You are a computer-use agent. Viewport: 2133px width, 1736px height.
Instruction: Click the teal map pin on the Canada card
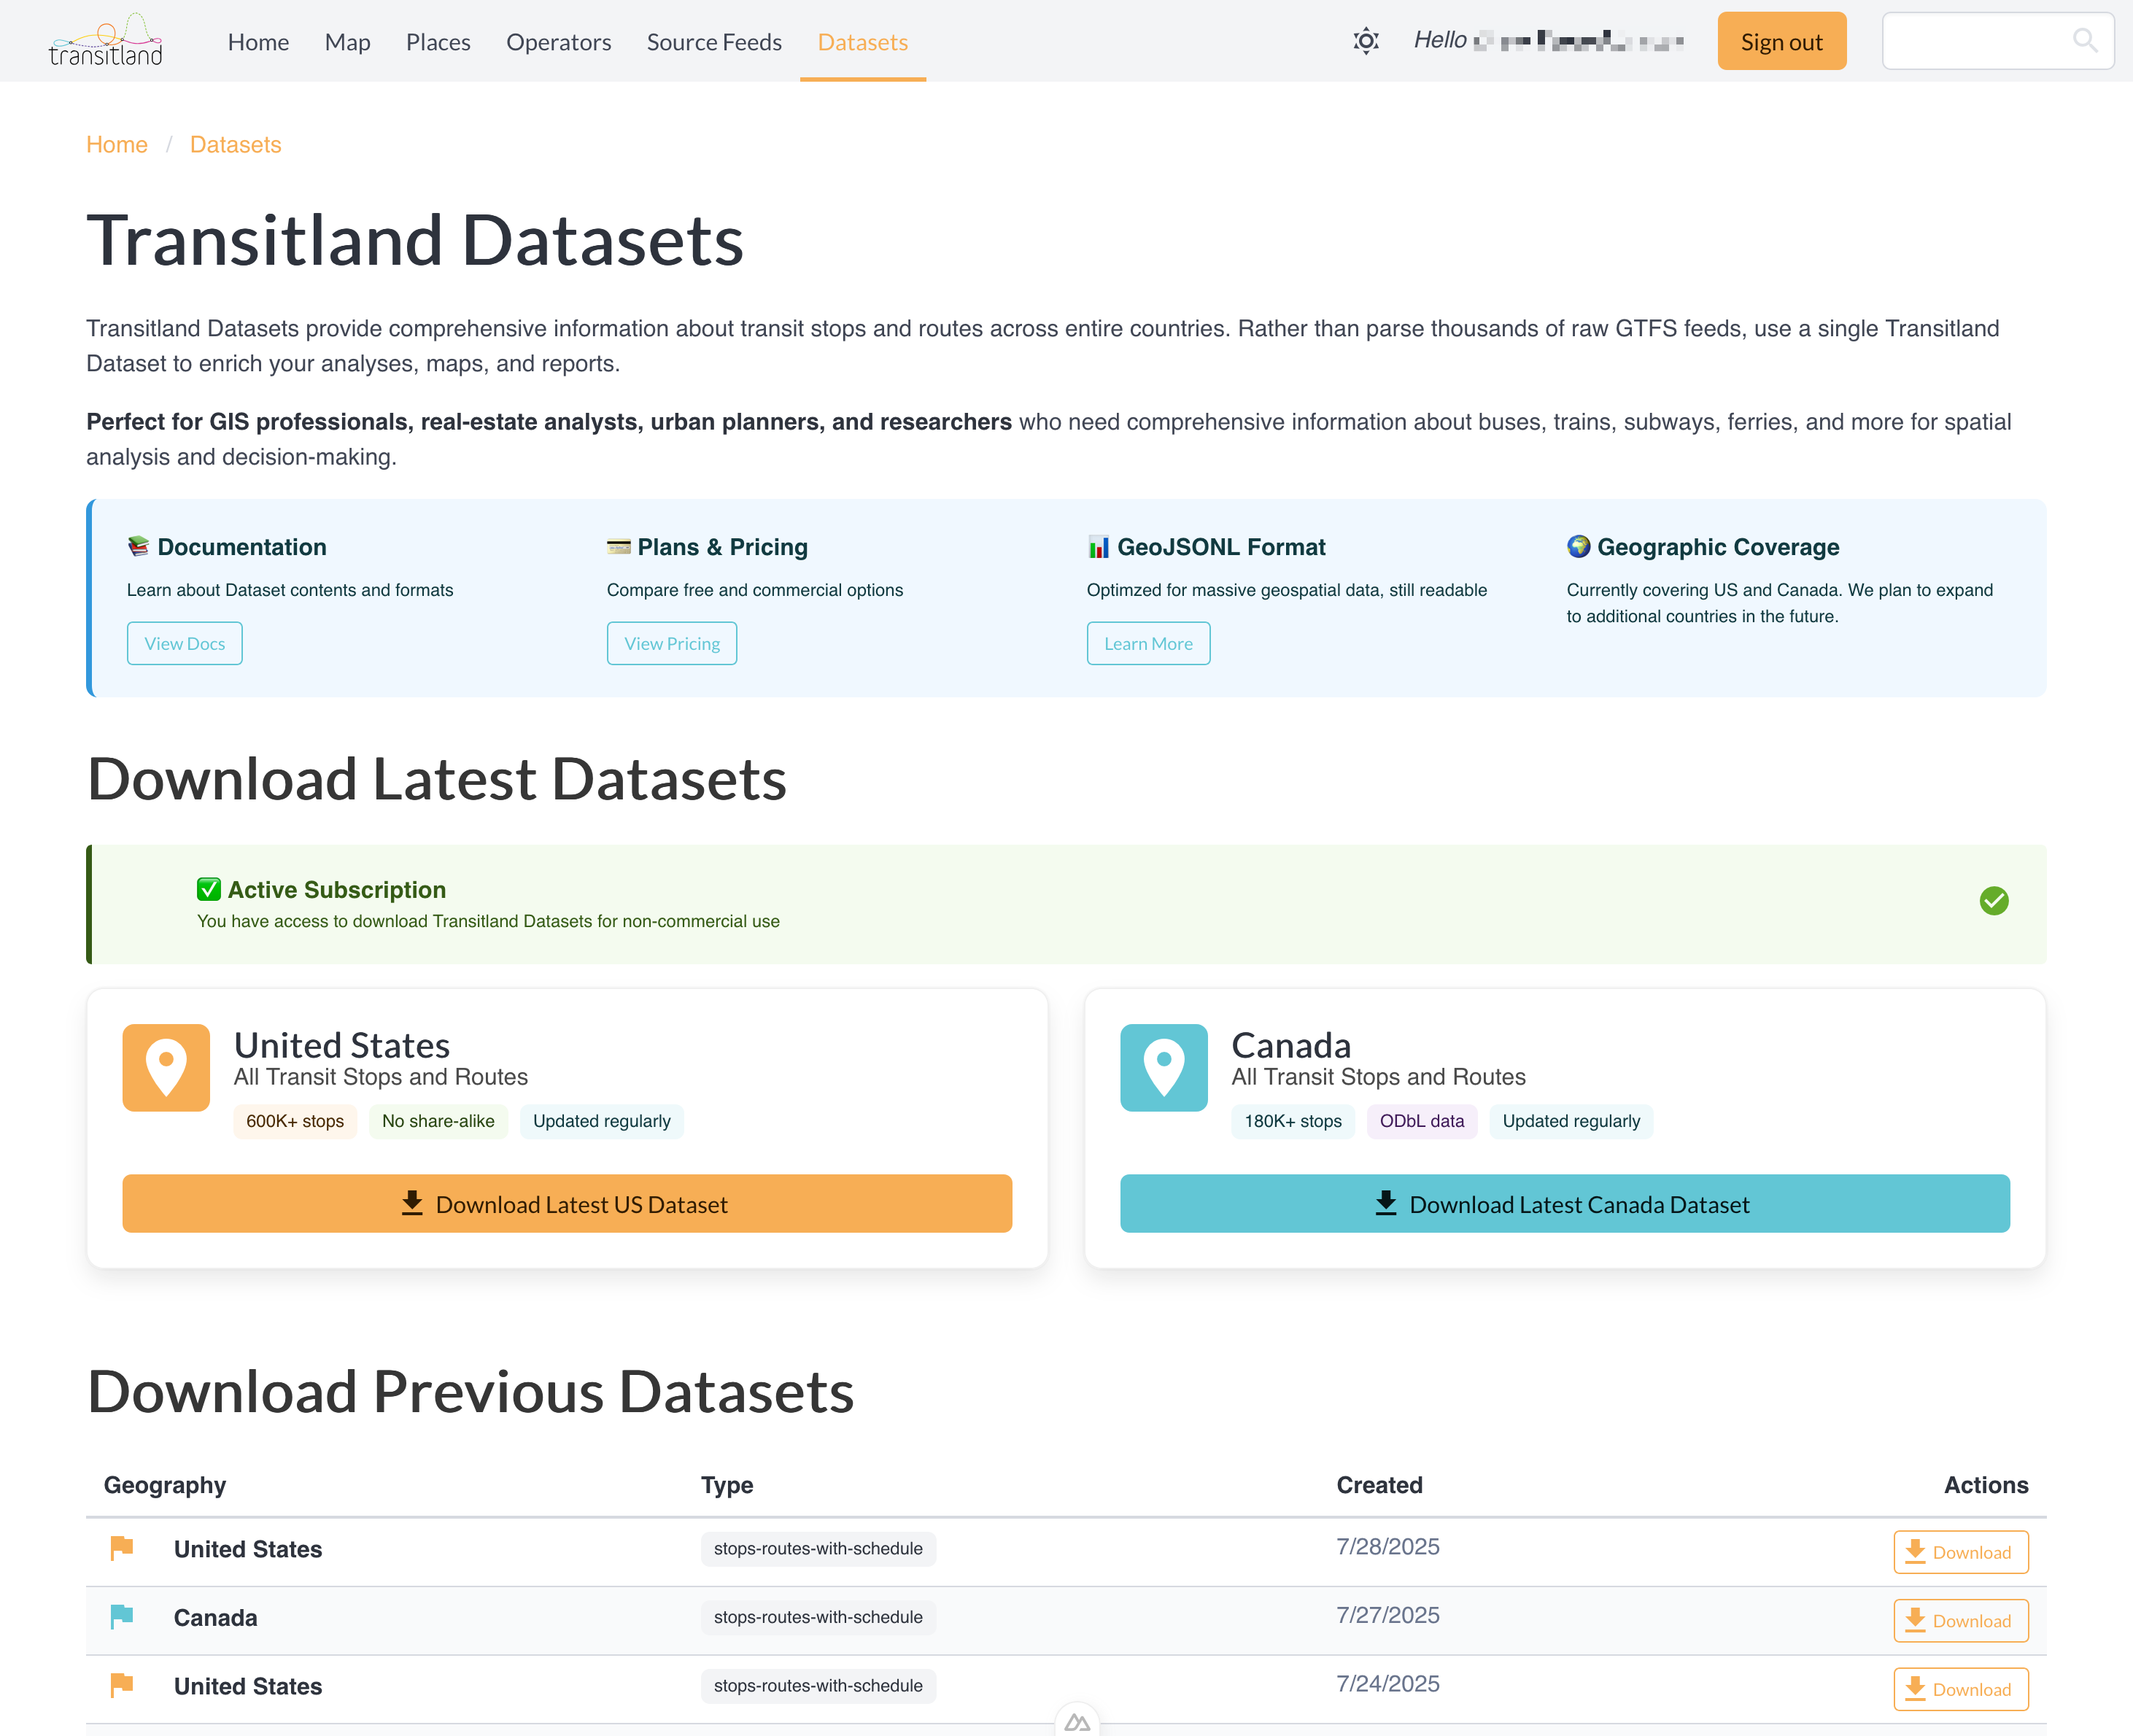coord(1163,1067)
